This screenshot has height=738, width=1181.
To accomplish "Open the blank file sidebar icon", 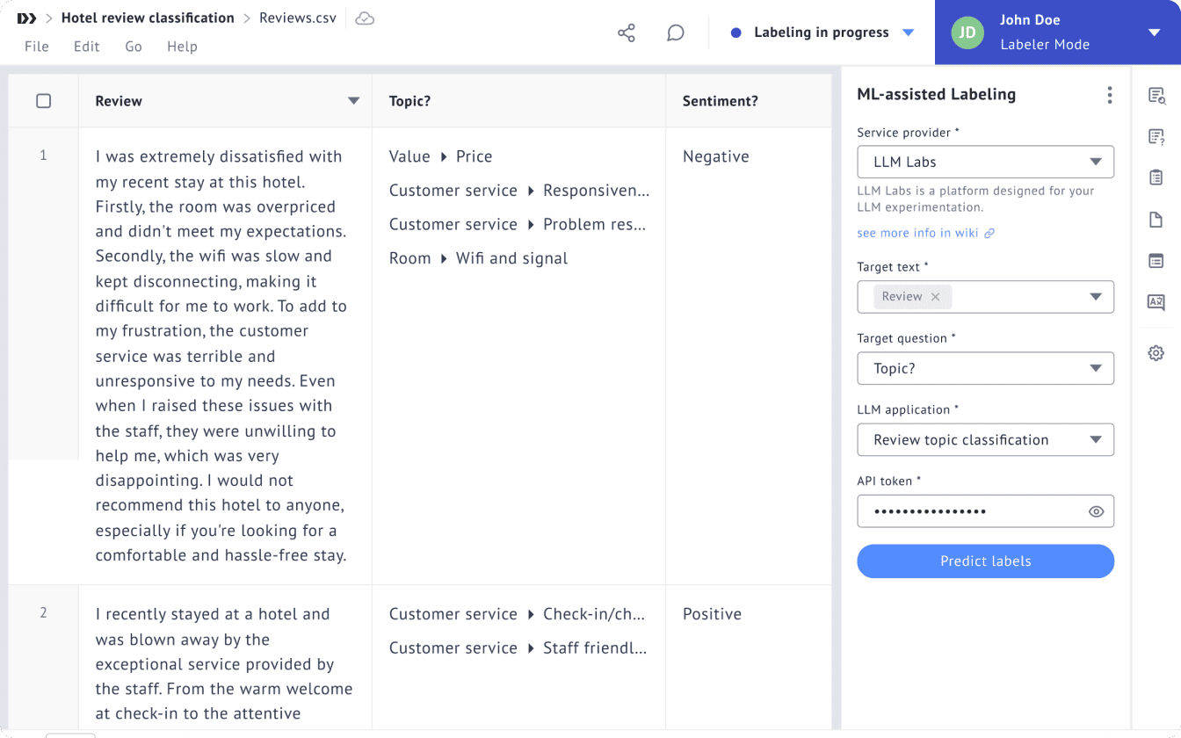I will (1156, 220).
